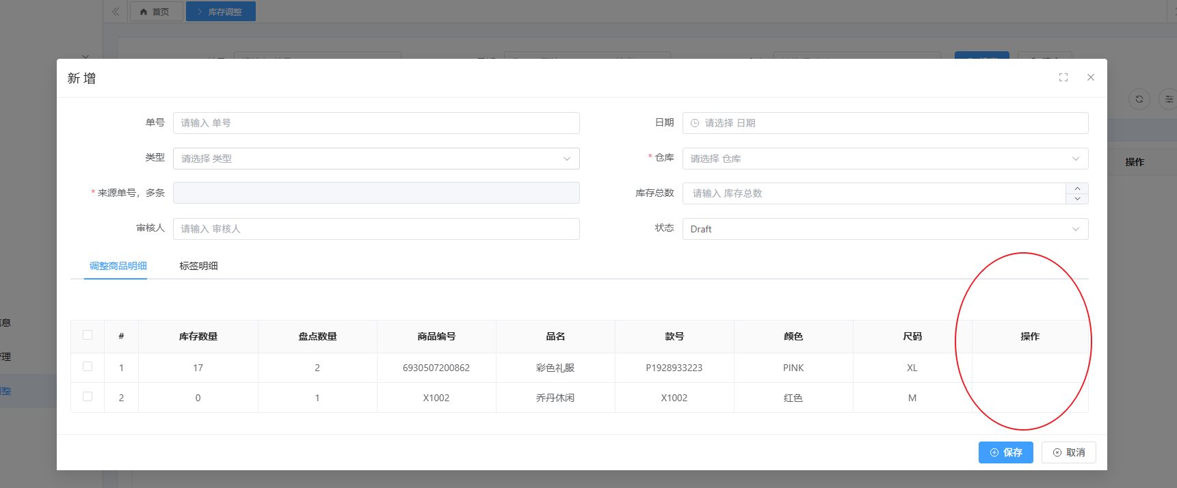1177x488 pixels.
Task: Toggle the select-all checkbox in table header
Action: (88, 335)
